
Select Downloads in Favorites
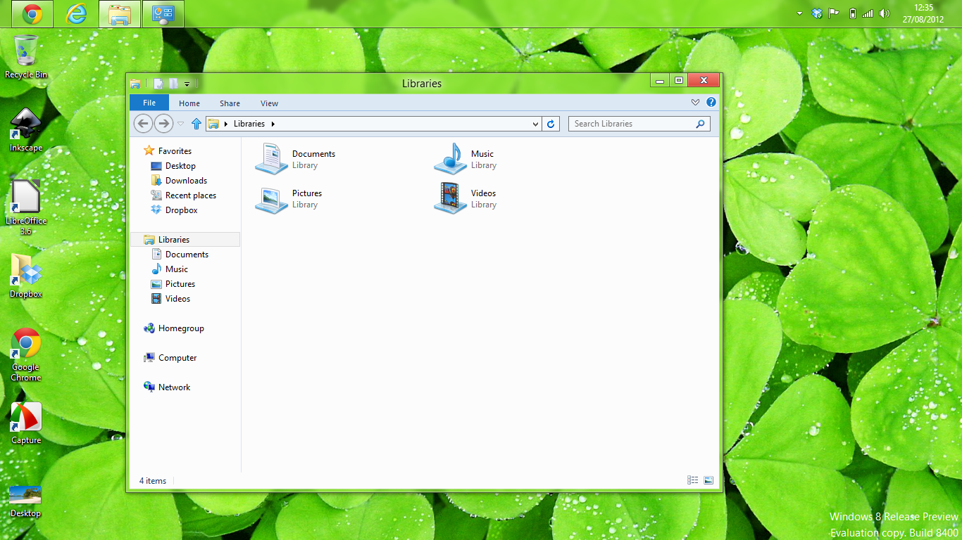click(x=186, y=181)
